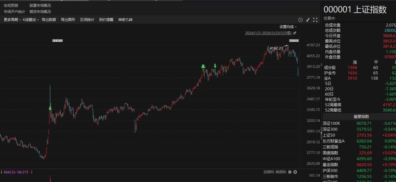This screenshot has height=182, width=396.
Task: Click the small green arrow marker on chart
Action: coord(215,66)
